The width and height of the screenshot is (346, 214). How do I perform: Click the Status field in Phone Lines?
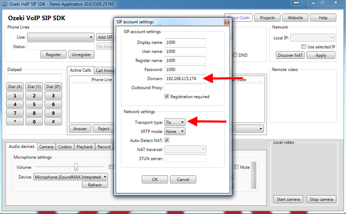point(61,46)
